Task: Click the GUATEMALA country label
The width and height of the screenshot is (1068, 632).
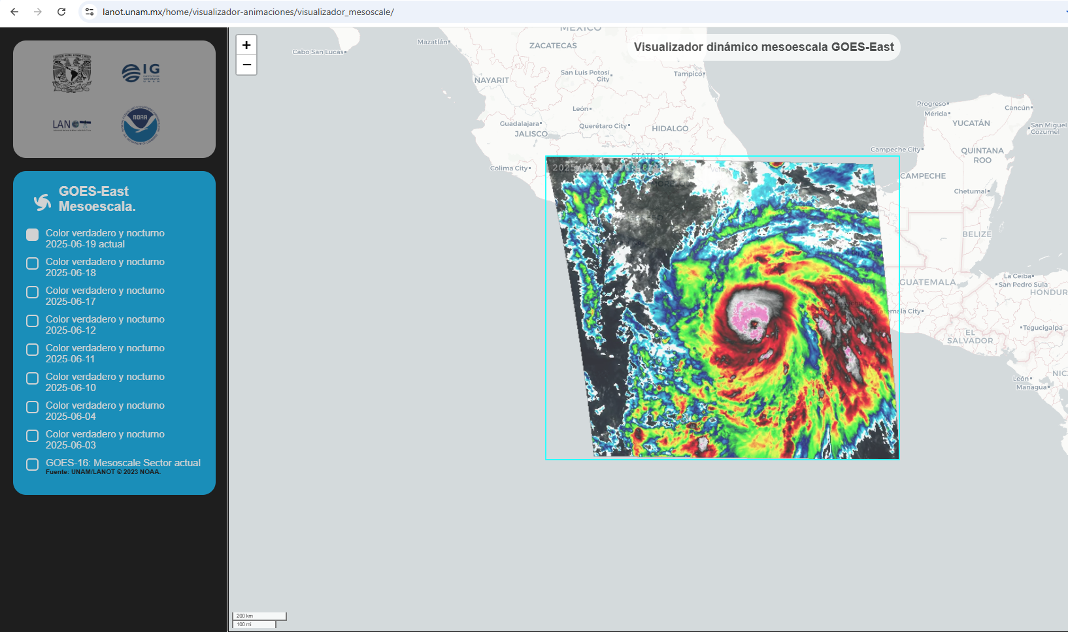Action: [x=927, y=282]
